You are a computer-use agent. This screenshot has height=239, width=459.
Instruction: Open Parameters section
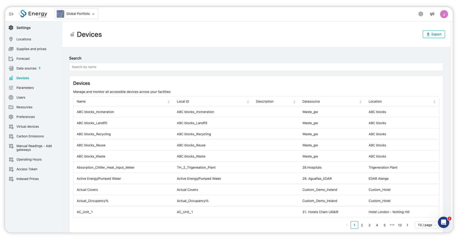click(25, 88)
